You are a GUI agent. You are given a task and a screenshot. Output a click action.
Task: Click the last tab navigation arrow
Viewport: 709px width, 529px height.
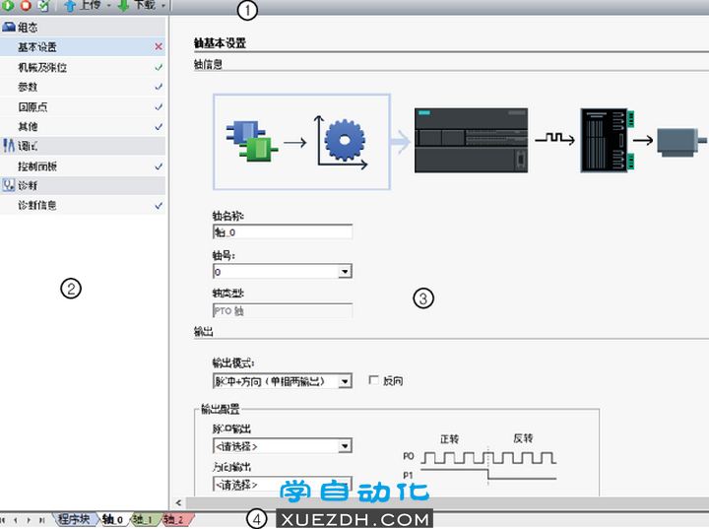pyautogui.click(x=41, y=520)
